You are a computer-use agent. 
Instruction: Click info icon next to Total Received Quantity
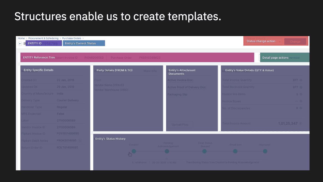301,87
